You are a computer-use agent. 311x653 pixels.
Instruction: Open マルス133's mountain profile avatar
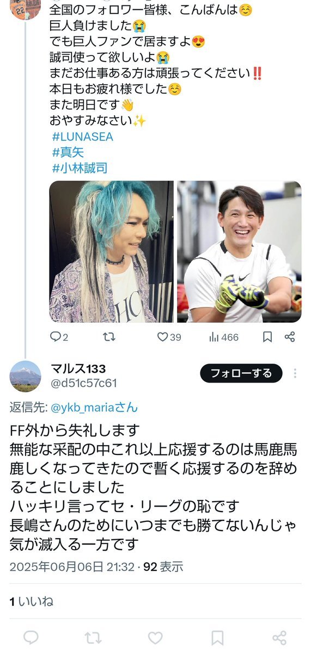pyautogui.click(x=25, y=377)
